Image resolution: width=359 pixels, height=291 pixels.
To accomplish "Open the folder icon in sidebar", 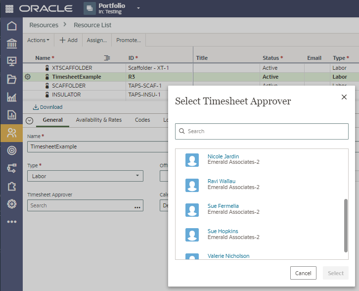I will pos(11,79).
